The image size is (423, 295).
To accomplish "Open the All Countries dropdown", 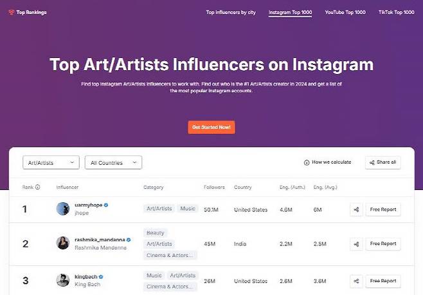I will click(x=113, y=163).
